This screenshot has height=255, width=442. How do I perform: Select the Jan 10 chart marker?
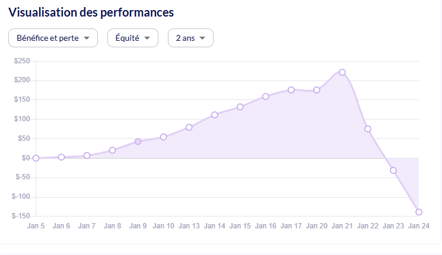[x=164, y=137]
